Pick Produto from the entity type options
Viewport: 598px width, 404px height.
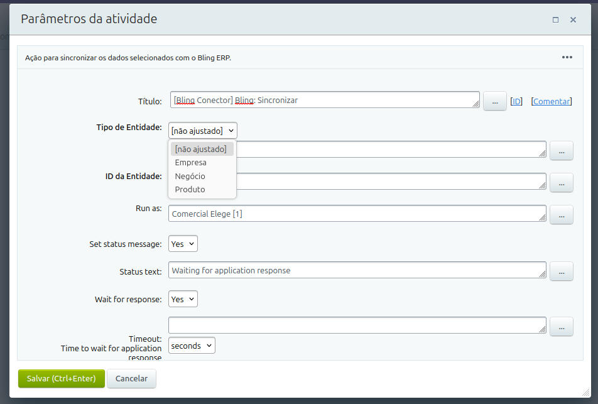click(190, 189)
